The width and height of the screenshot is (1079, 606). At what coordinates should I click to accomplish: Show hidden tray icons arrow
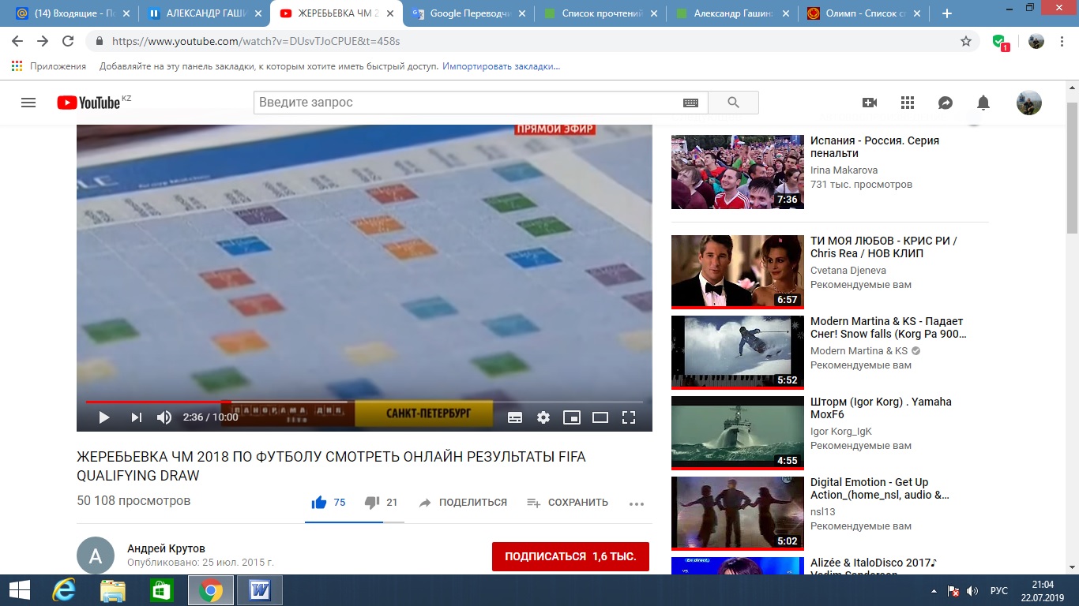pos(933,590)
